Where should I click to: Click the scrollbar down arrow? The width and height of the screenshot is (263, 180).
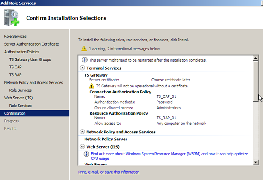pyautogui.click(x=256, y=162)
